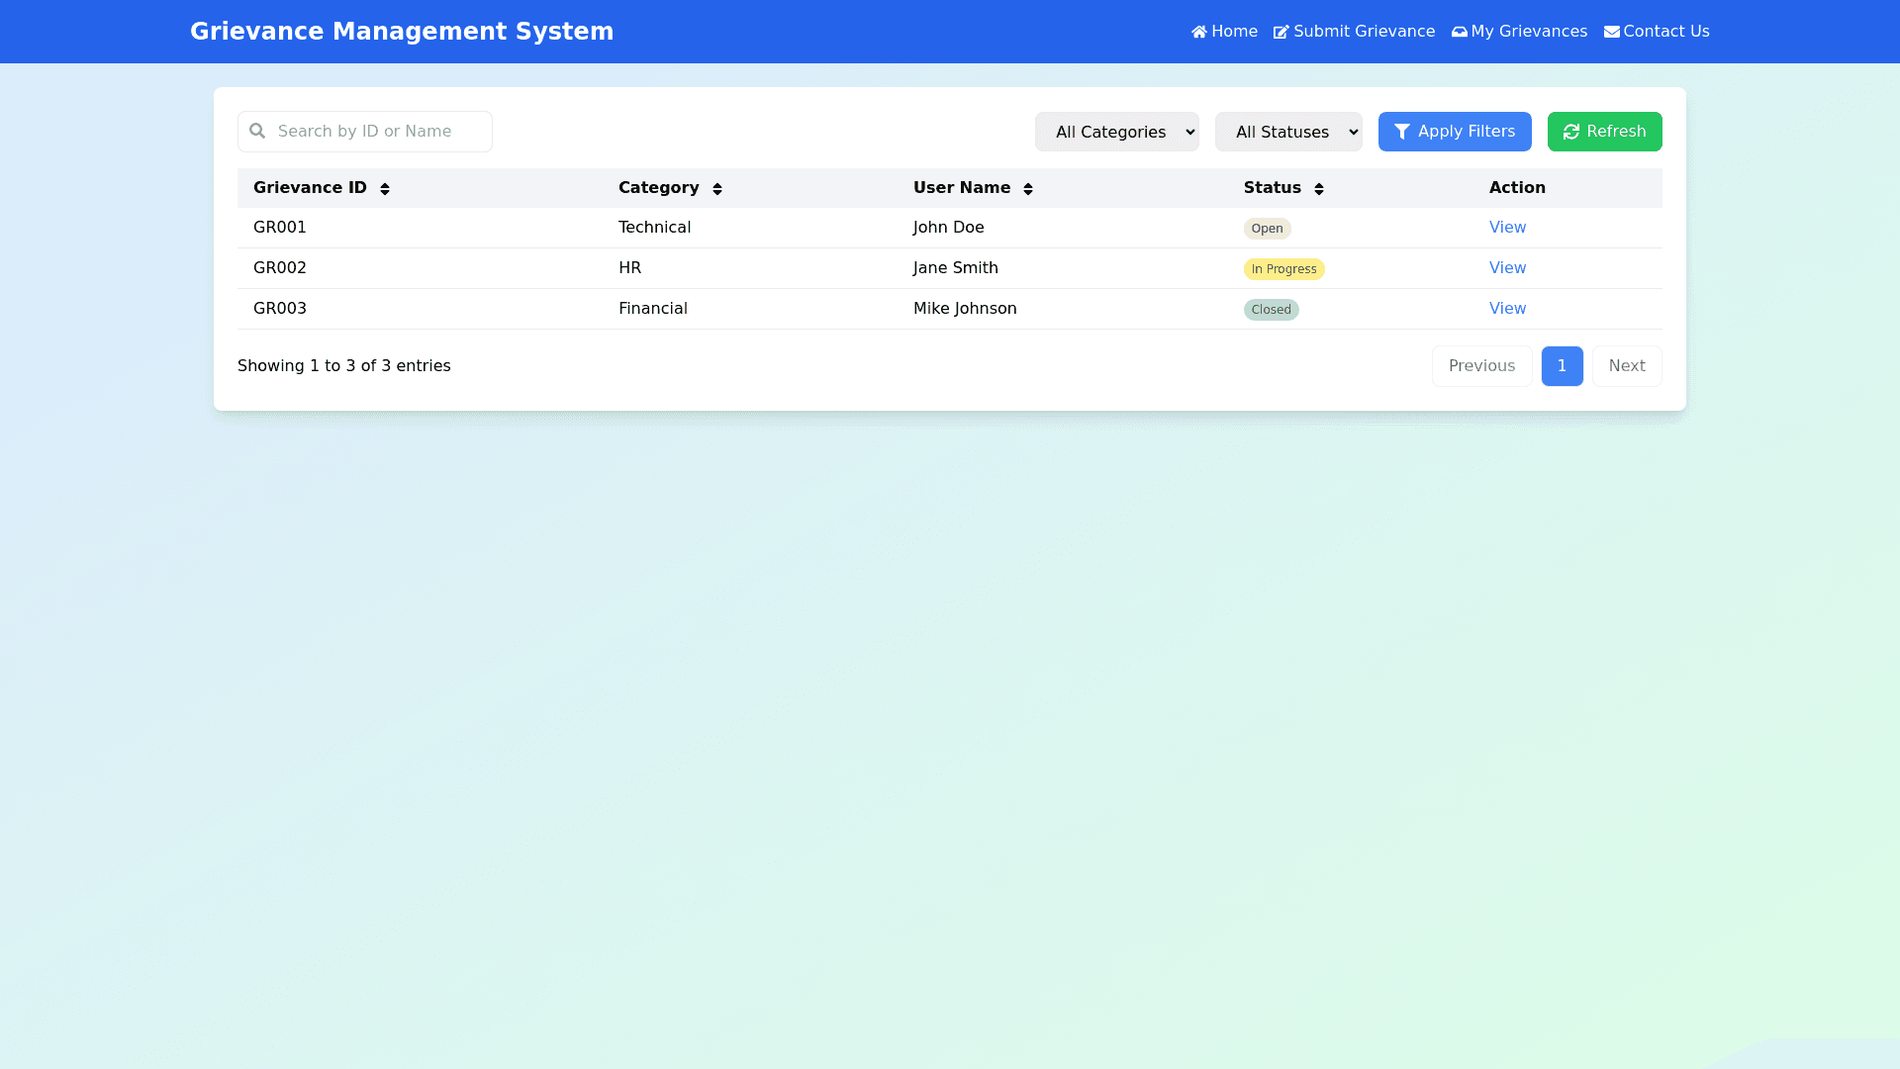Screen dimensions: 1900x1069
Task: View the GR003 Financial grievance
Action: coord(1507,309)
